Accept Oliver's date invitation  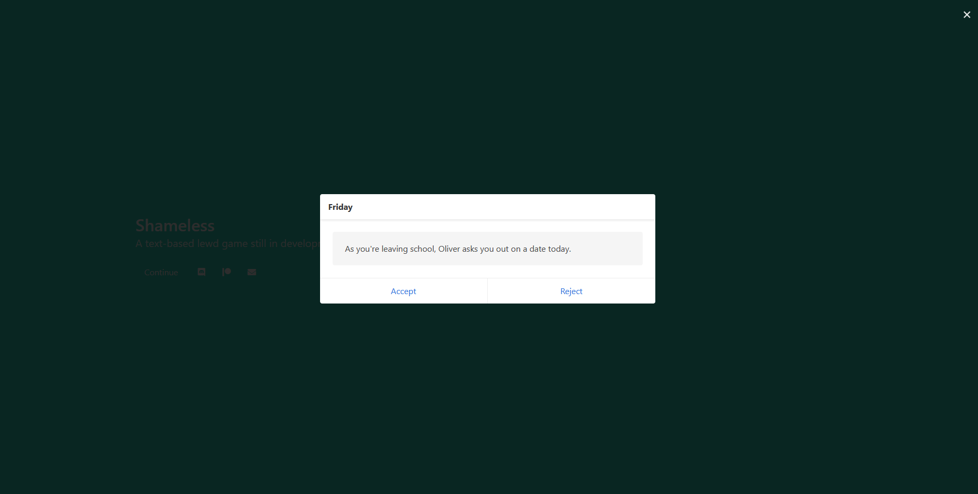click(403, 291)
